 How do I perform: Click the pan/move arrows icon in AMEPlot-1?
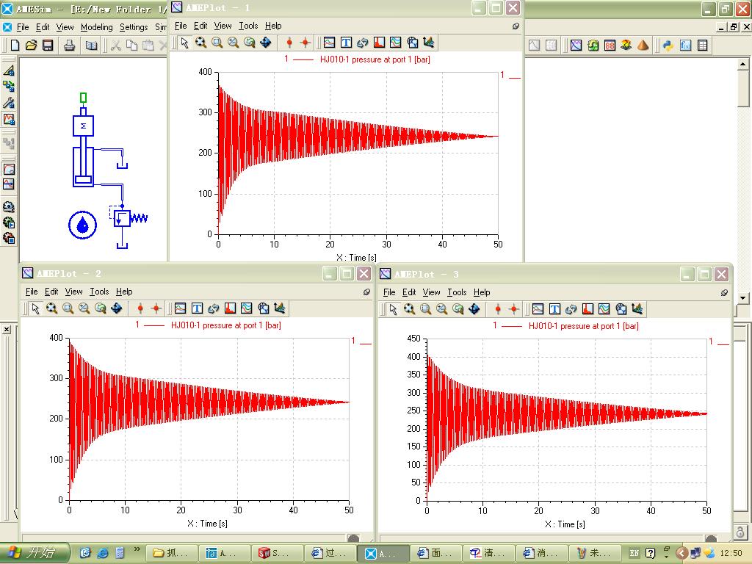[265, 43]
